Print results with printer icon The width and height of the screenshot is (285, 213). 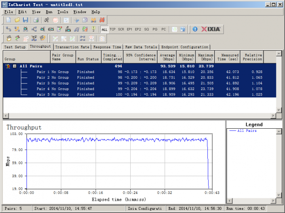(x=36, y=20)
